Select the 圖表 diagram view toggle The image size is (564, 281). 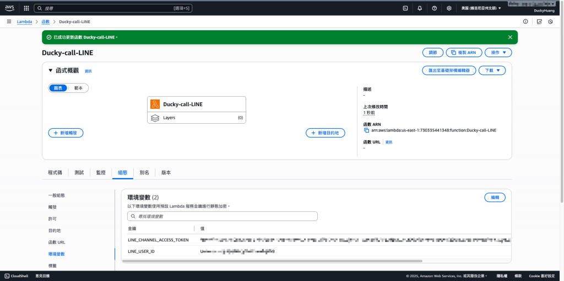(x=58, y=88)
